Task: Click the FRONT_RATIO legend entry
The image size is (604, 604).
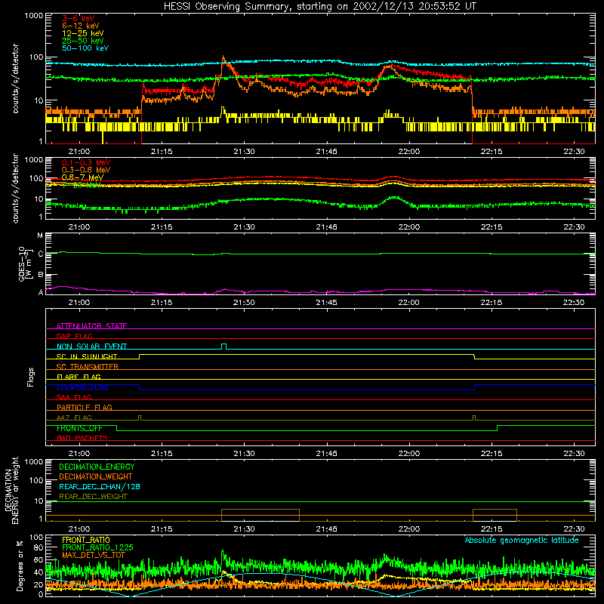Action: tap(86, 540)
